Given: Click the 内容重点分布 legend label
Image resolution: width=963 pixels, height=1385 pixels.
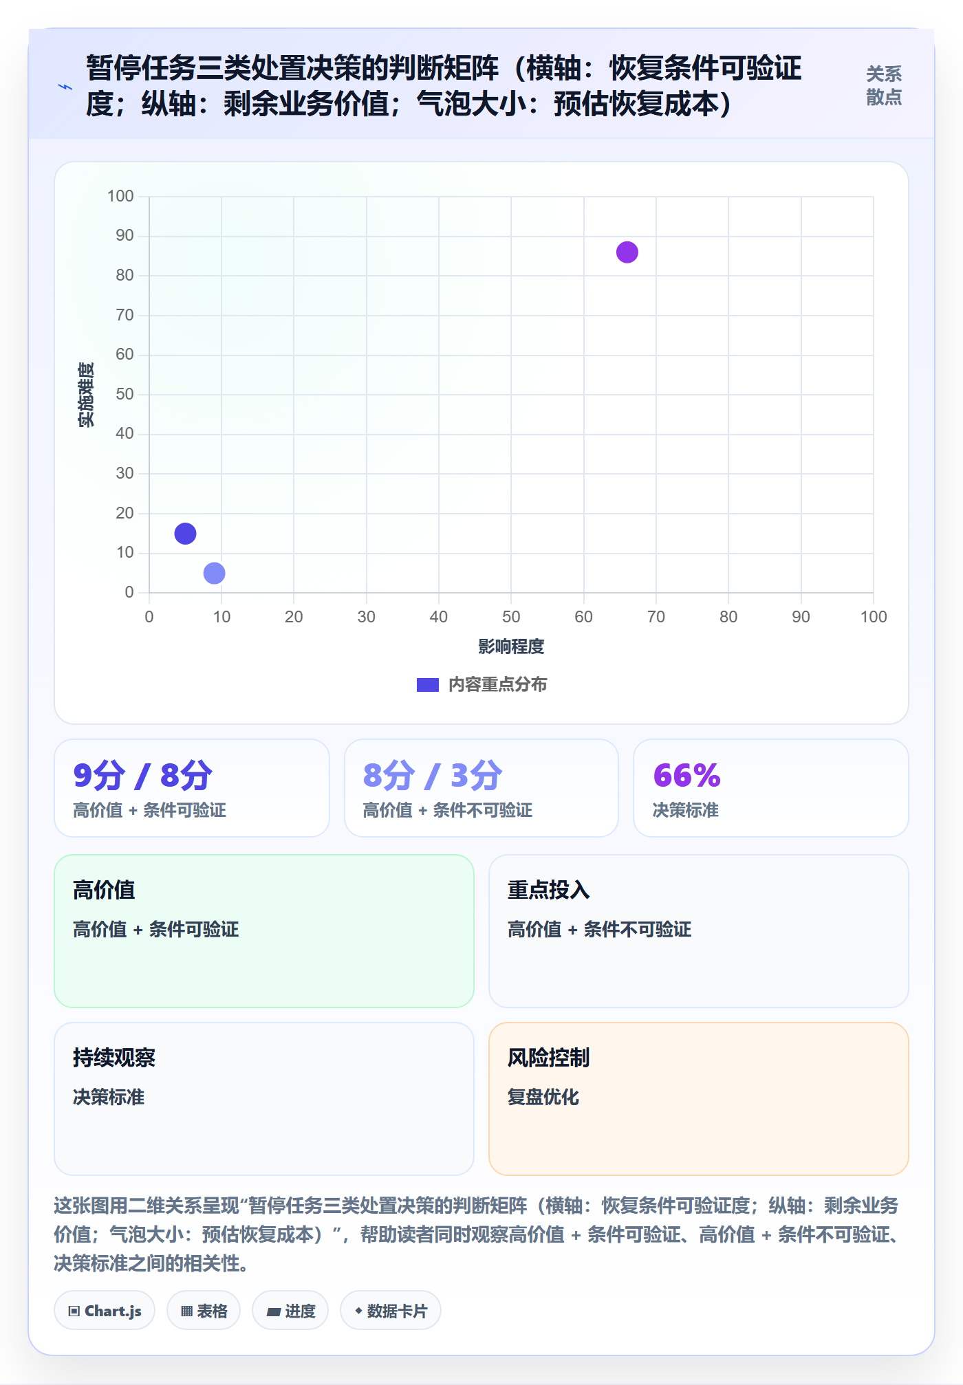Looking at the screenshot, I should tap(497, 685).
